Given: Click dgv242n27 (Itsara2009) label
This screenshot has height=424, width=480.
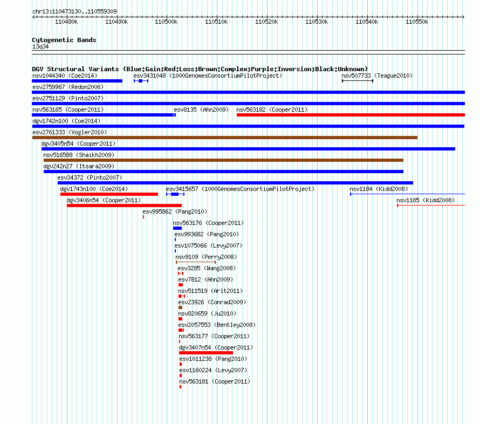Looking at the screenshot, I should coord(79,166).
